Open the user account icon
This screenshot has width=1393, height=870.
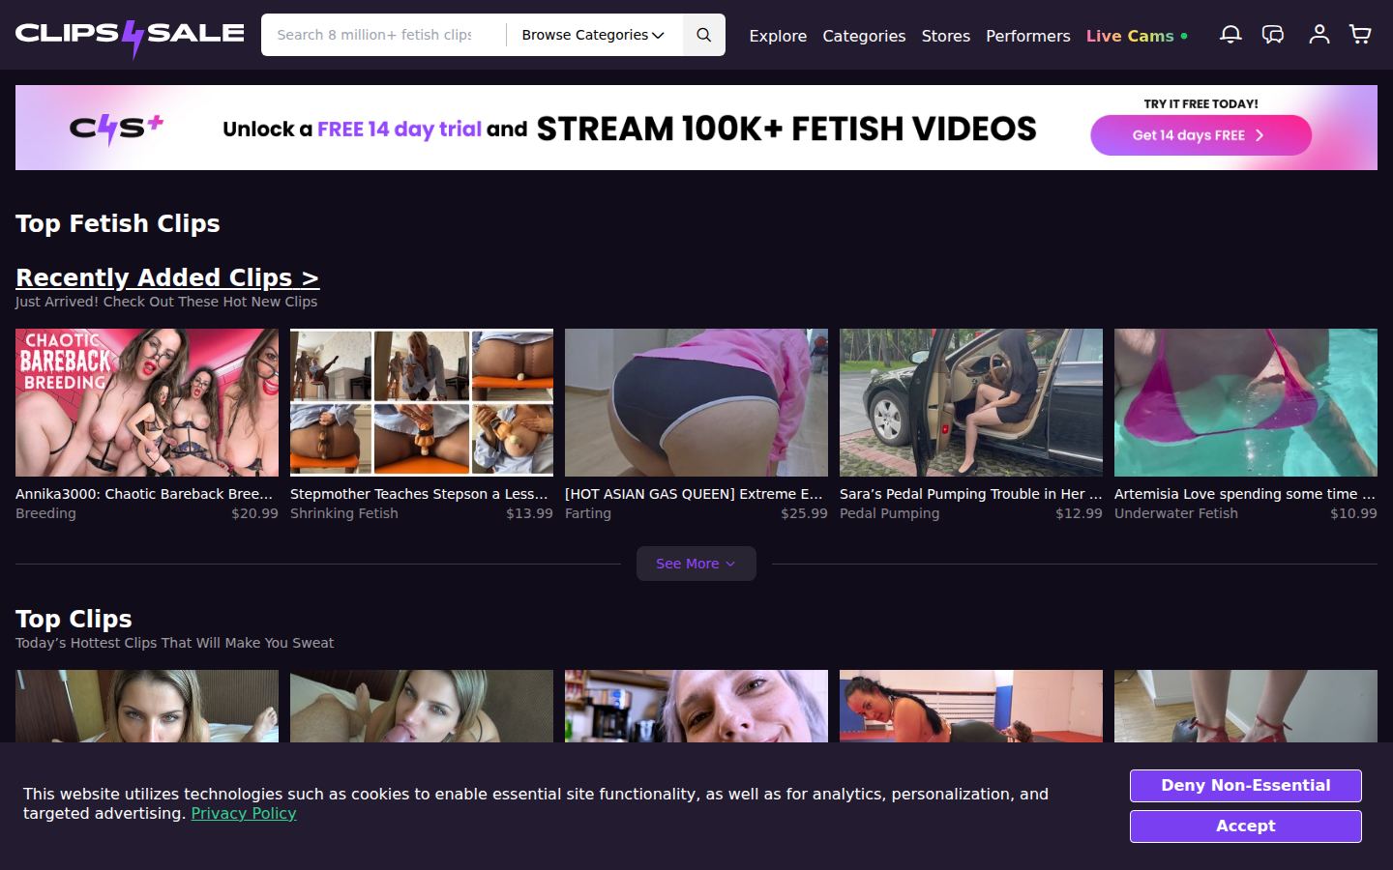pos(1319,35)
